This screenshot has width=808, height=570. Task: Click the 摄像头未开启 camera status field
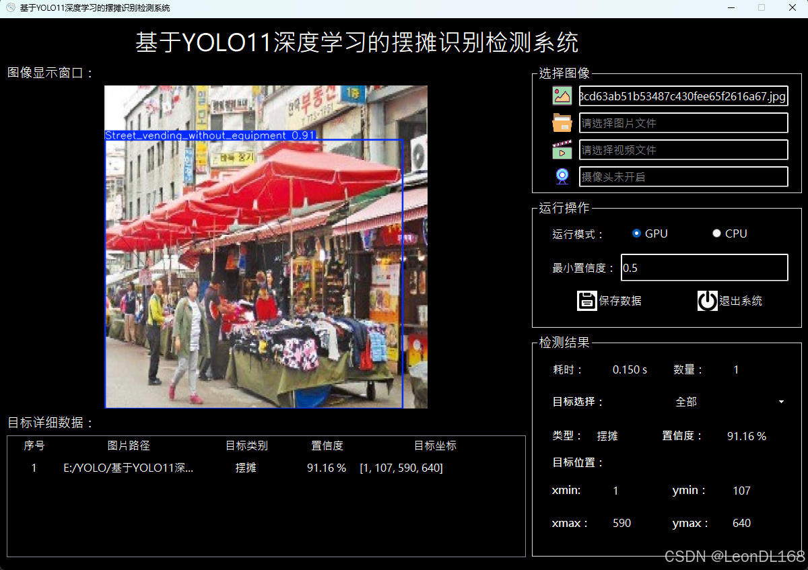coord(683,177)
